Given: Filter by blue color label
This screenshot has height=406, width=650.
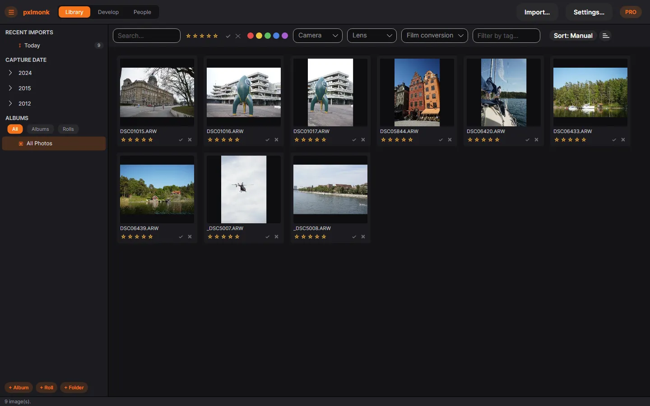Looking at the screenshot, I should [276, 36].
